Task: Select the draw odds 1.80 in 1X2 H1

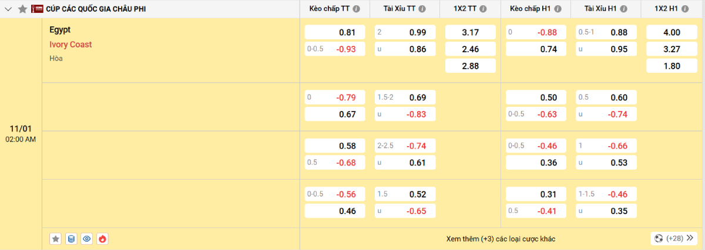Action: coord(671,66)
